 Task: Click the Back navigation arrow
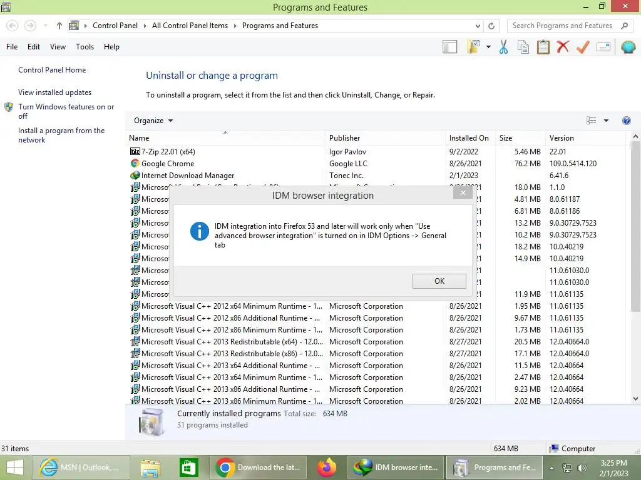[x=13, y=26]
